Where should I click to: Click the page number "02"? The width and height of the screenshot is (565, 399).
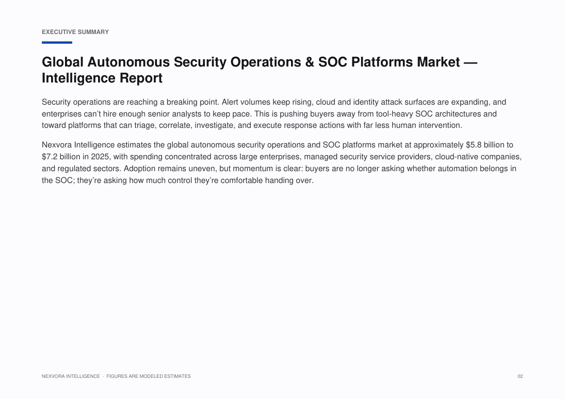520,376
